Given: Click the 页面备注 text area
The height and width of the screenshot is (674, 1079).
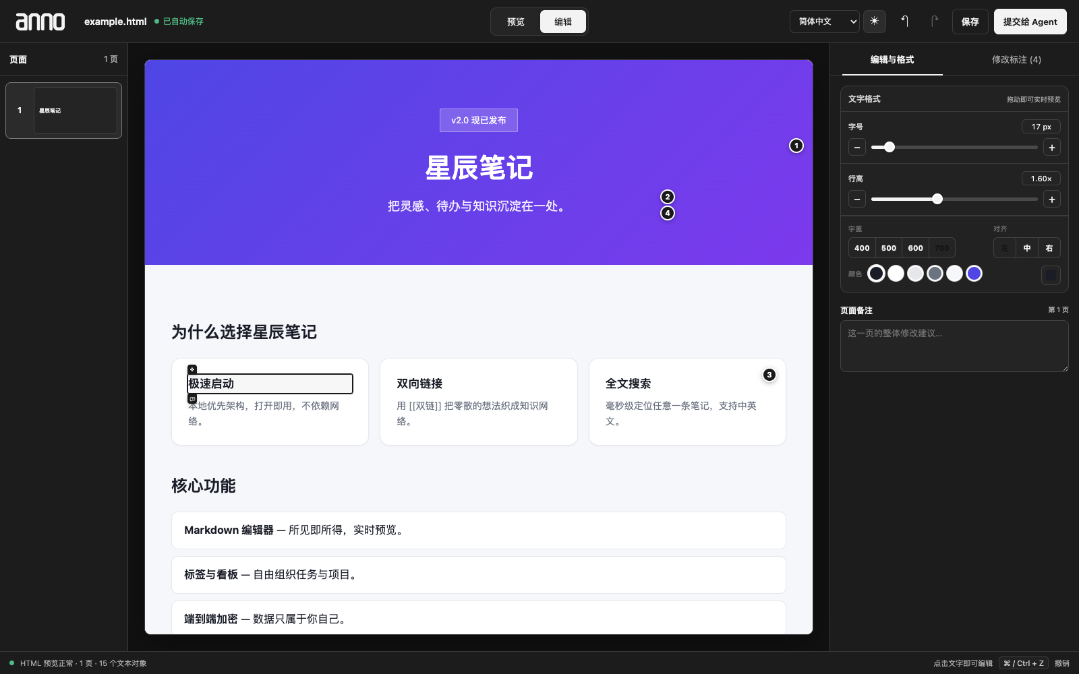Looking at the screenshot, I should pyautogui.click(x=954, y=346).
